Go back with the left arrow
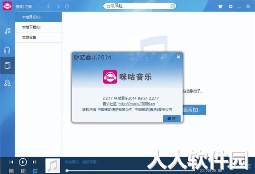This screenshot has width=255, height=174. point(48,6)
